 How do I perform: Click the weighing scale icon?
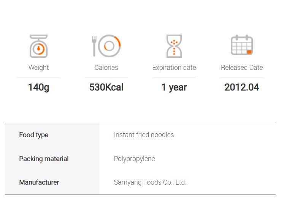(38, 46)
